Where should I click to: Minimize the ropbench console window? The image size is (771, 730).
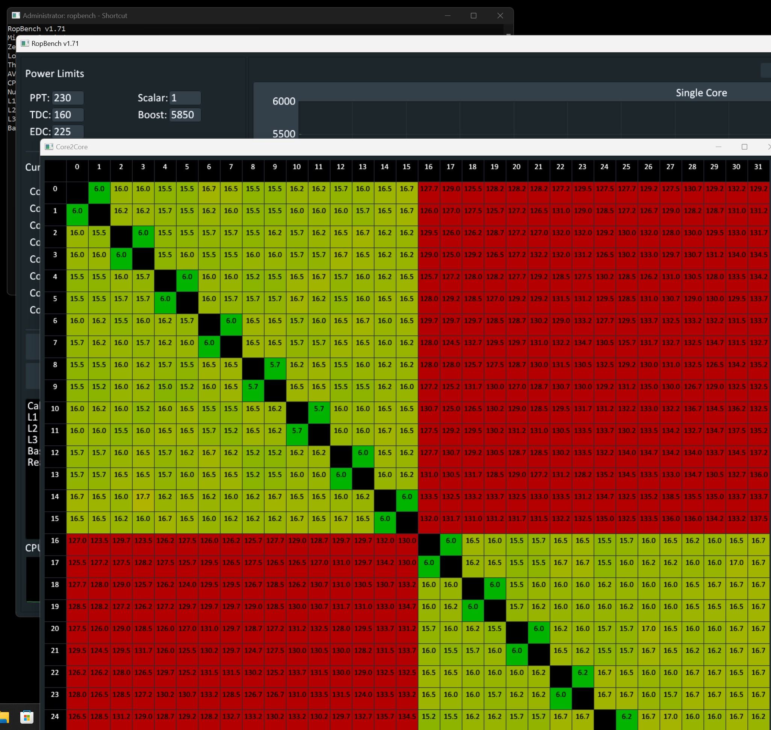[447, 15]
